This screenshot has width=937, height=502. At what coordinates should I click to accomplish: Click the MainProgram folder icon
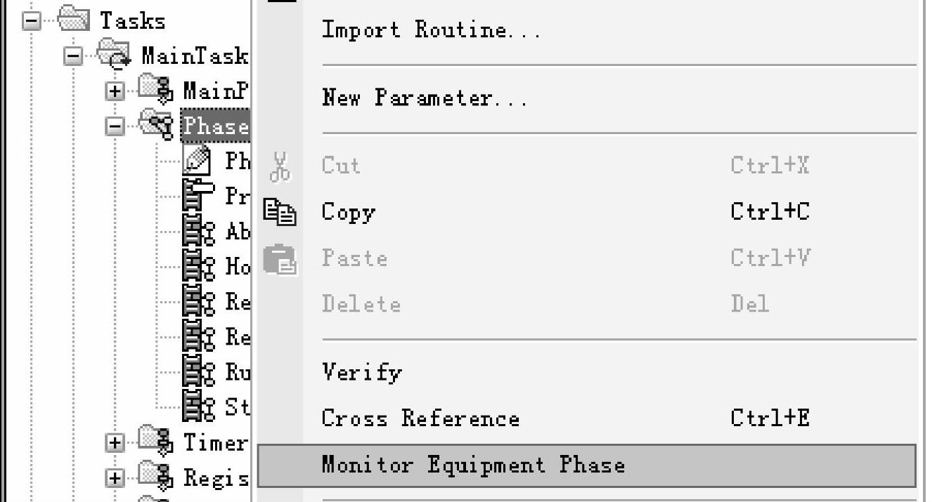[155, 90]
